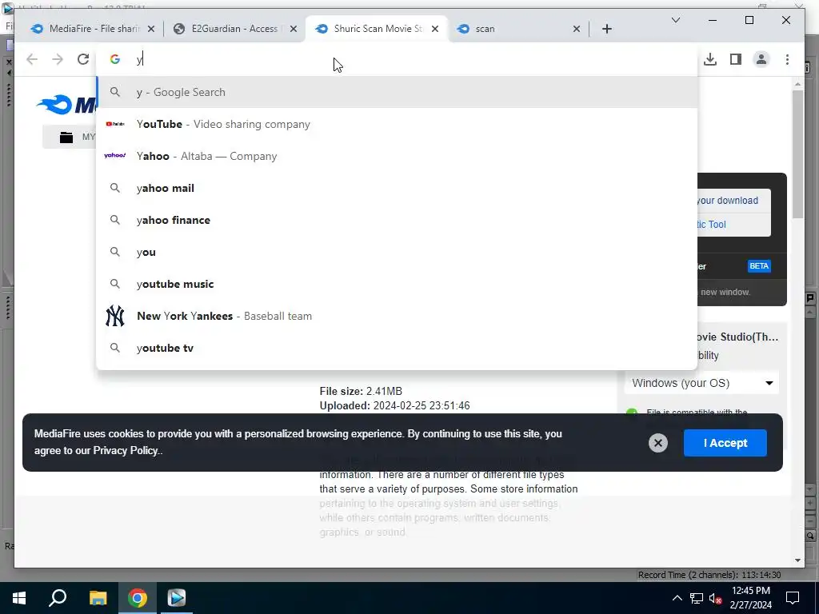Select 'yahoo finance' suggestion

tap(397, 220)
